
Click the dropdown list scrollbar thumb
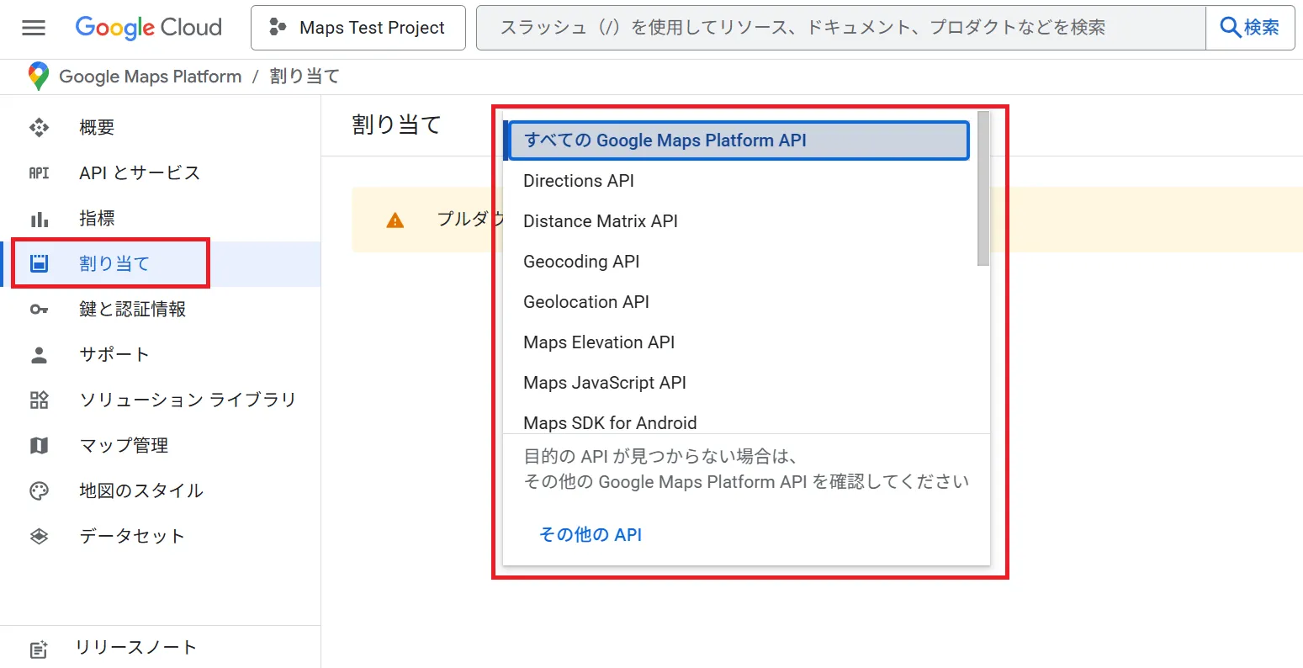pyautogui.click(x=983, y=188)
